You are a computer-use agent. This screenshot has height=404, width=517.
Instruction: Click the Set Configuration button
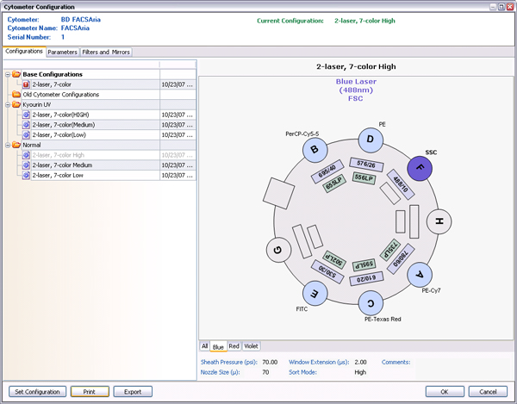tap(36, 391)
